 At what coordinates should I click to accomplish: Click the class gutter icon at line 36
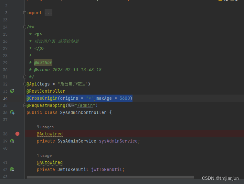pyautogui.click(x=12, y=112)
